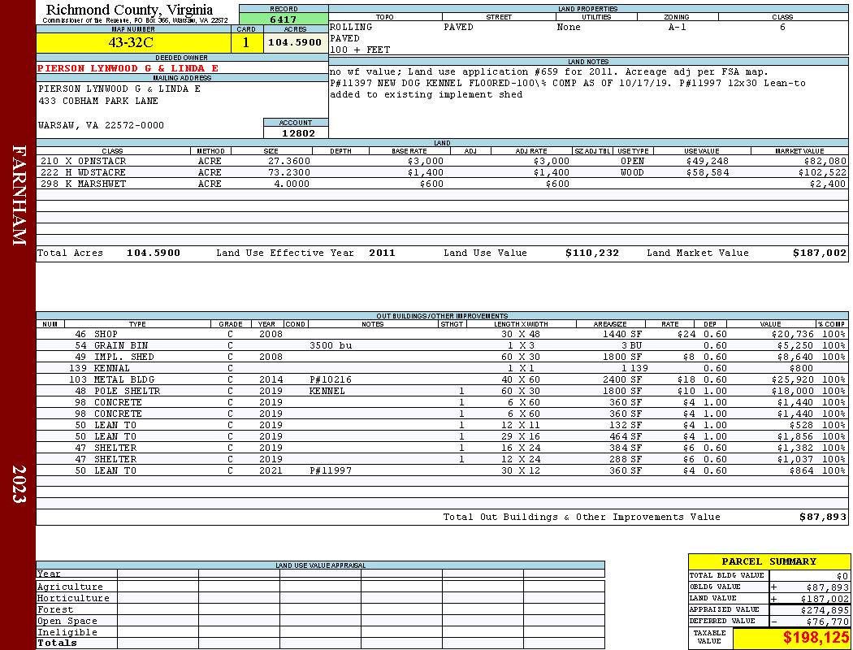The width and height of the screenshot is (853, 650).
Task: Select the Horticulture row label
Action: pos(73,598)
